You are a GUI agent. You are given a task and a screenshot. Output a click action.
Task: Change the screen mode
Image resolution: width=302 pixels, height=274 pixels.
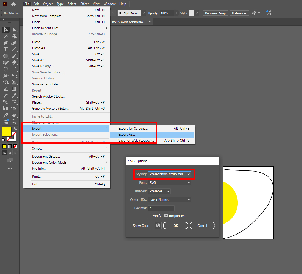10,159
